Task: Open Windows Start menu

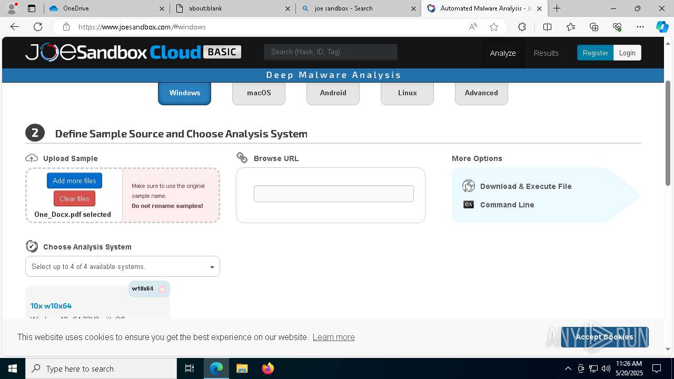Action: pos(13,368)
